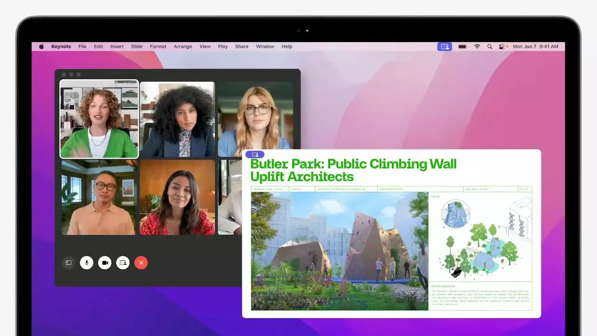This screenshot has width=597, height=336.
Task: Open the Slide menu
Action: click(x=137, y=47)
